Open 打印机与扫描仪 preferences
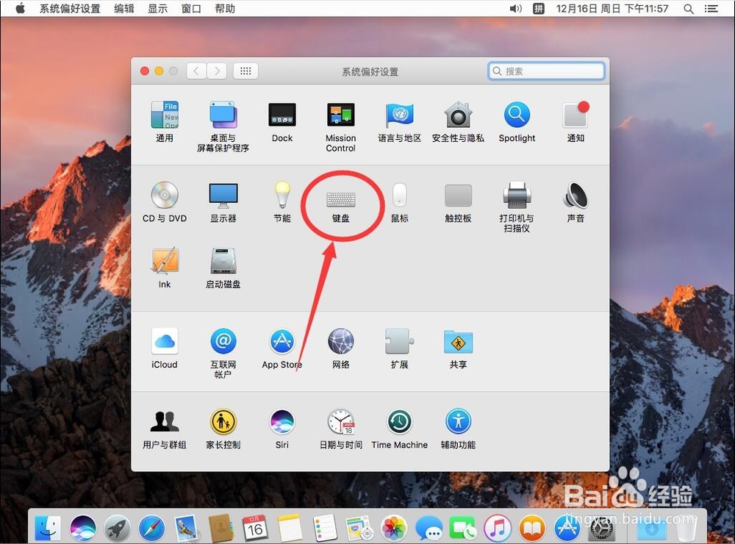The image size is (735, 544). point(517,207)
